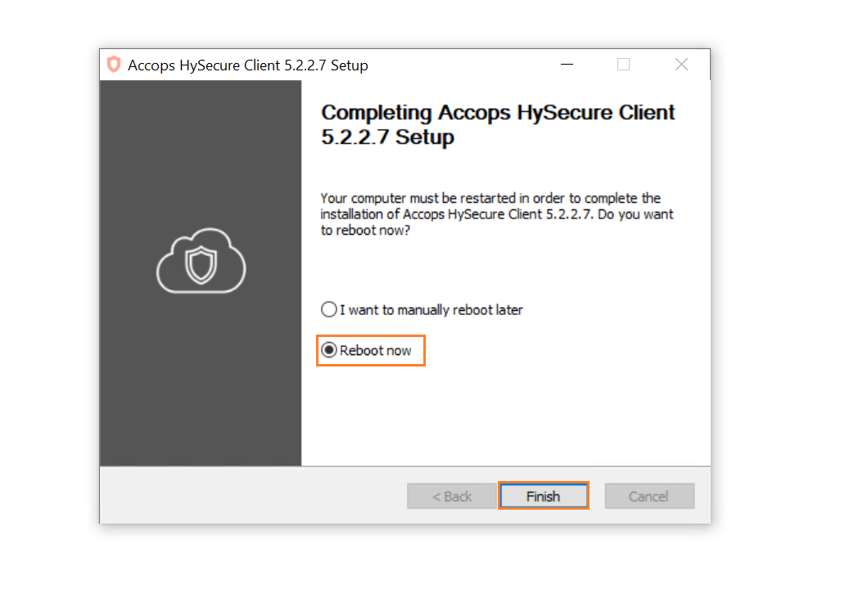Click the Cancel button
Image resolution: width=854 pixels, height=616 pixels.
649,496
